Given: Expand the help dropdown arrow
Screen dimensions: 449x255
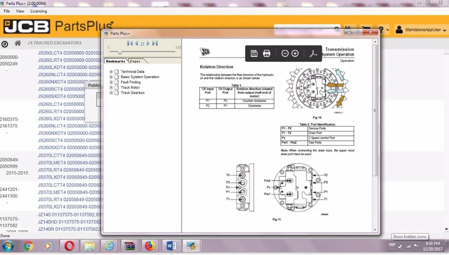Looking at the screenshot, I should pyautogui.click(x=388, y=30).
